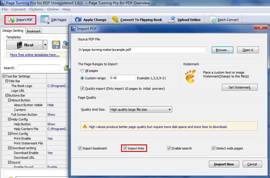Viewport: 270px width, 178px height.
Task: Collapse Print Config tree node
Action: pyautogui.click(x=9, y=133)
